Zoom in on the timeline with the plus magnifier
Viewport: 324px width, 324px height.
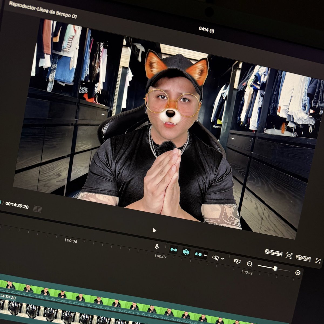pyautogui.click(x=298, y=273)
